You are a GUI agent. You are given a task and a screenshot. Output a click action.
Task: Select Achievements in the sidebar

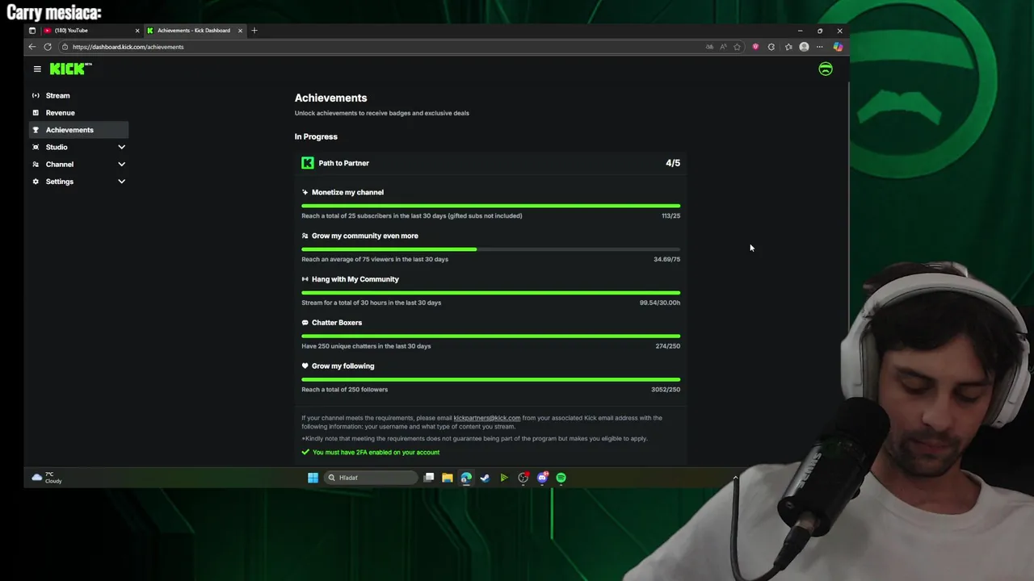coord(78,130)
